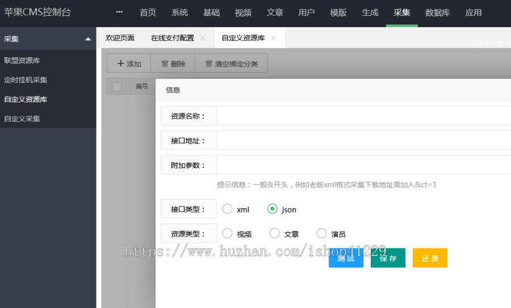511x308 pixels.
Task: Click the green 保存 button
Action: pos(388,258)
